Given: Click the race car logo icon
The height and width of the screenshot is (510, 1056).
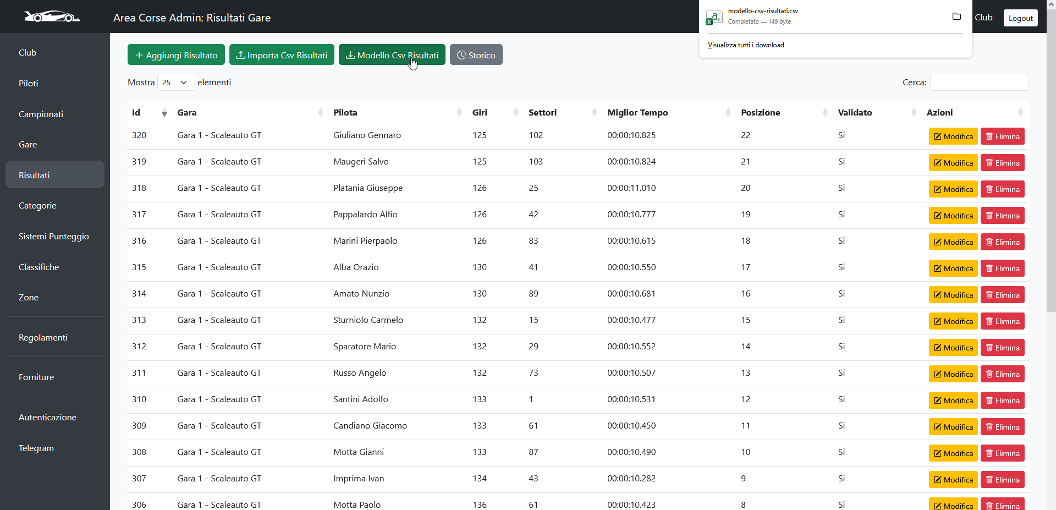Looking at the screenshot, I should 52,17.
